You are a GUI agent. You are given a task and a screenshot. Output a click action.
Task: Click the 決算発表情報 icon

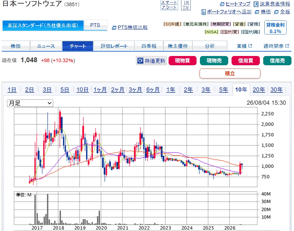point(256,4)
